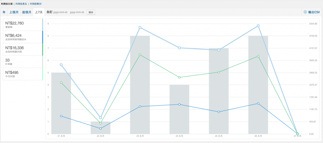
Task: Click the 自訂 custom range label
Action: coord(49,12)
